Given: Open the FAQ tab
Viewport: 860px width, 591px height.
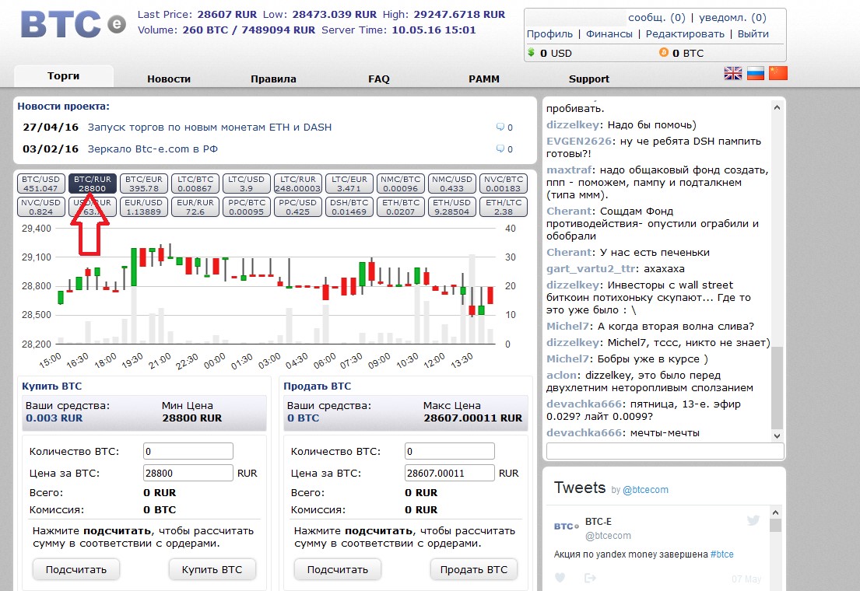Looking at the screenshot, I should pyautogui.click(x=379, y=79).
